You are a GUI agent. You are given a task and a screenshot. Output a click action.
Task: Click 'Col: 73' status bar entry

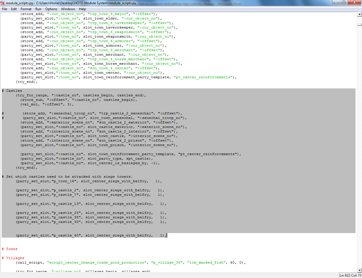356,275
